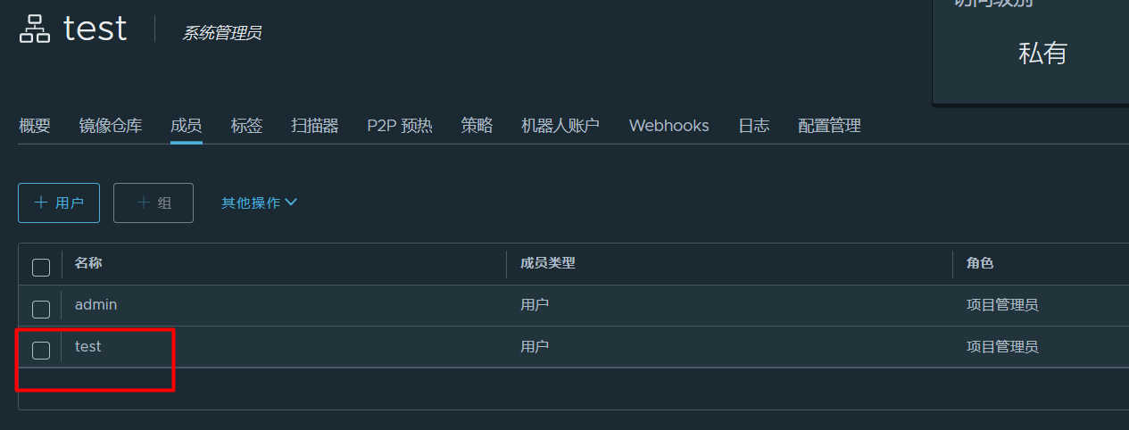Image resolution: width=1129 pixels, height=430 pixels.
Task: Click the 名称 column header
Action: pos(88,263)
